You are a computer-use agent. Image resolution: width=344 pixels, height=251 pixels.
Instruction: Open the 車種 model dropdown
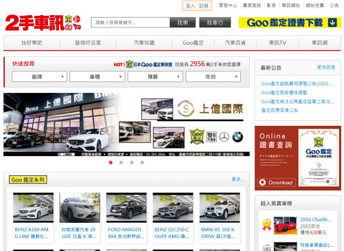coord(97,76)
